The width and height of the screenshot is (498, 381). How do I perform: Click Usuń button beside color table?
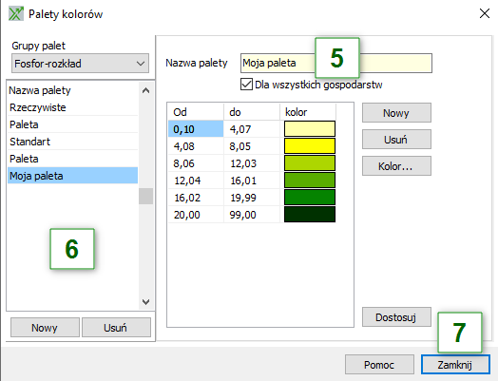[396, 140]
